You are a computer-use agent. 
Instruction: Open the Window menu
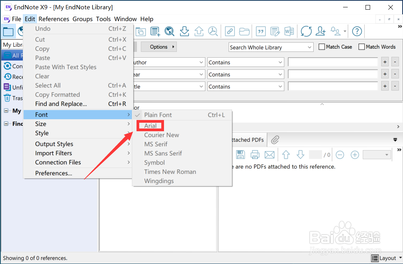tap(125, 19)
